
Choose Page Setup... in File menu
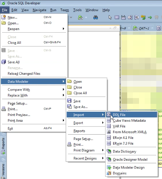pyautogui.click(x=34, y=103)
